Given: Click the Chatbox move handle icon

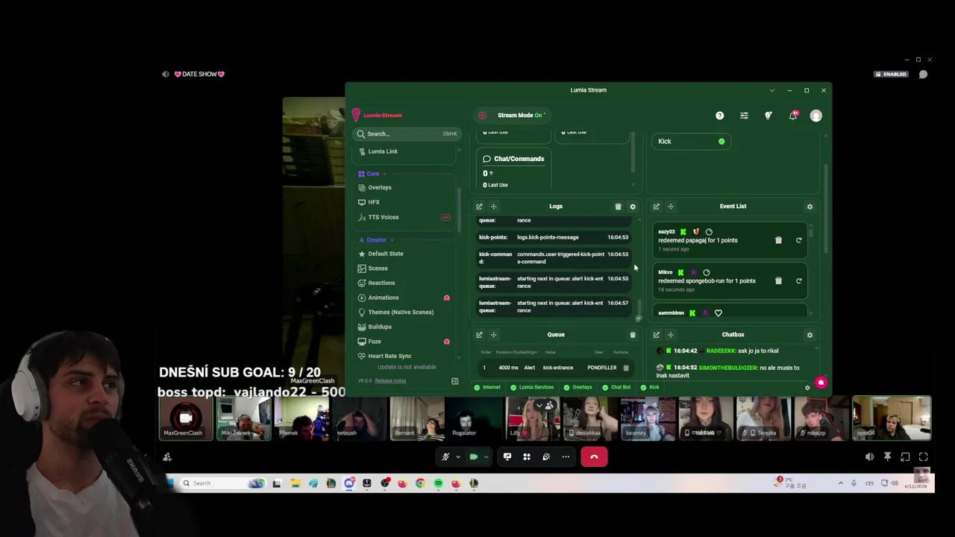Looking at the screenshot, I should click(671, 335).
